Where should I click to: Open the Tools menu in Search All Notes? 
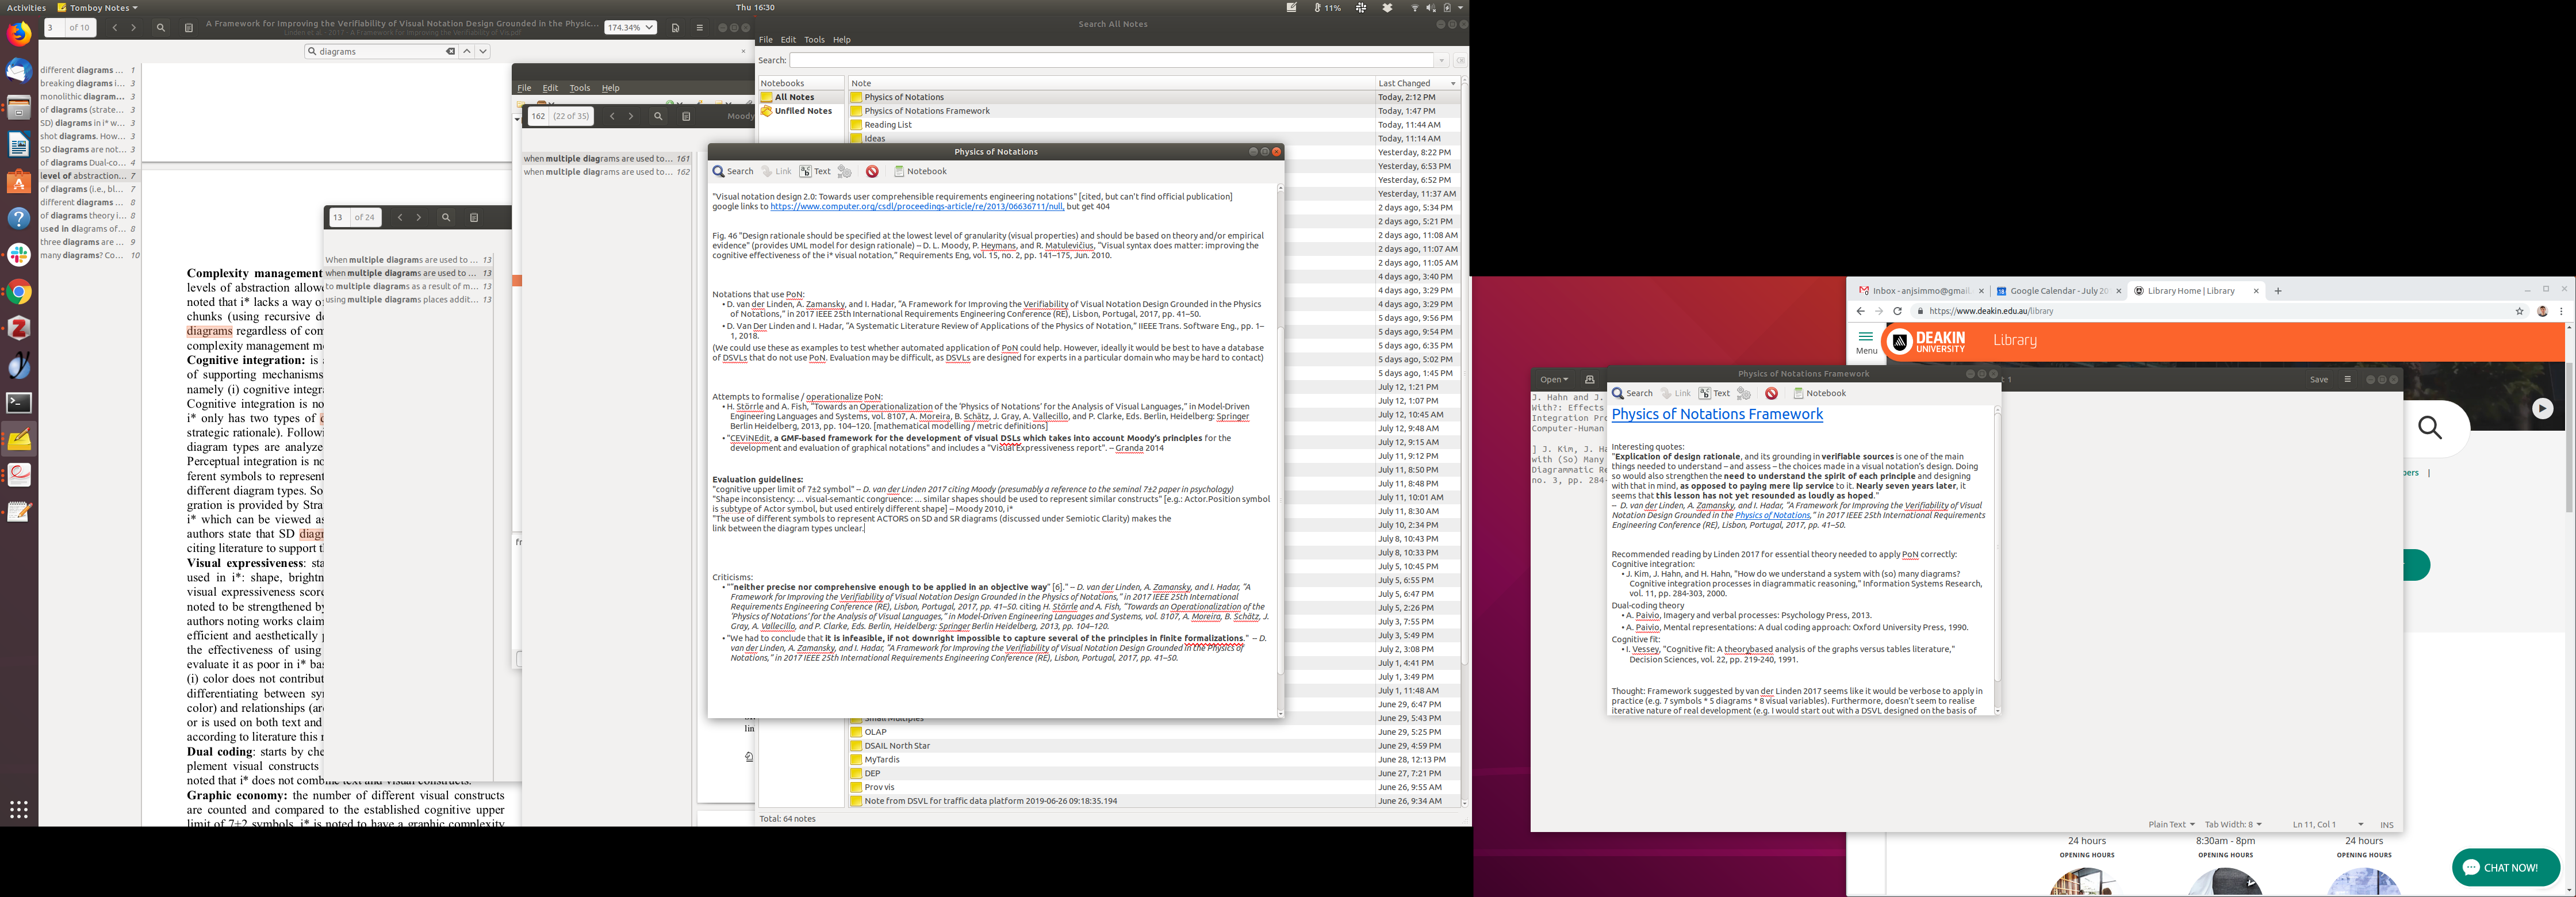click(x=814, y=40)
